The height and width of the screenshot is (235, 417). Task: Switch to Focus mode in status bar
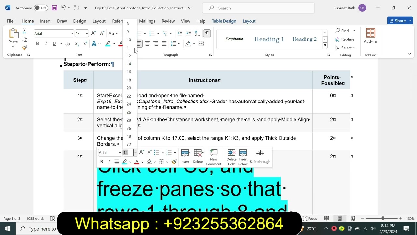coord(309,219)
